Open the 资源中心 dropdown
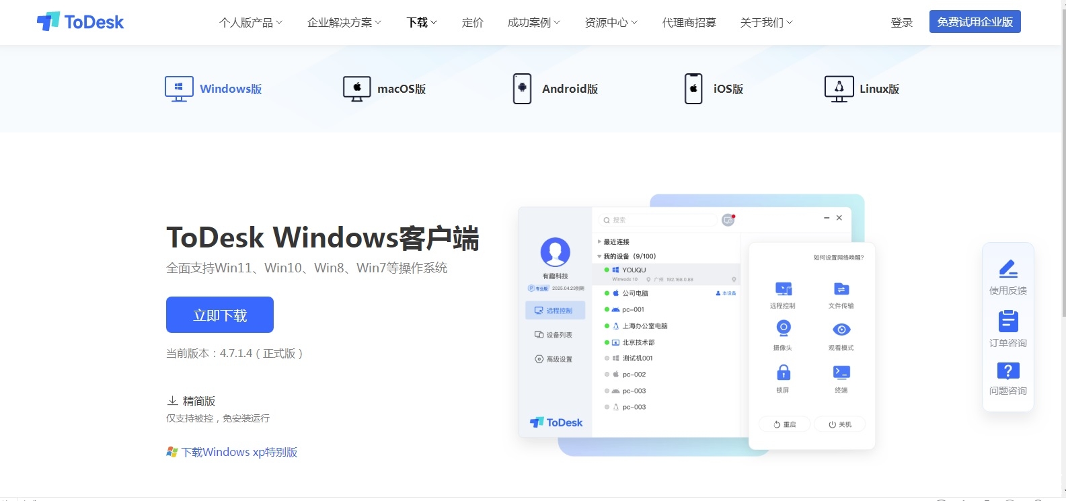Image resolution: width=1066 pixels, height=501 pixels. coord(611,23)
